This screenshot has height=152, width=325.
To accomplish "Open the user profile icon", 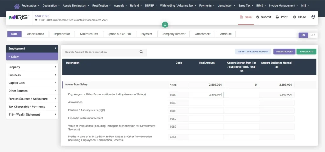I will [313, 17].
